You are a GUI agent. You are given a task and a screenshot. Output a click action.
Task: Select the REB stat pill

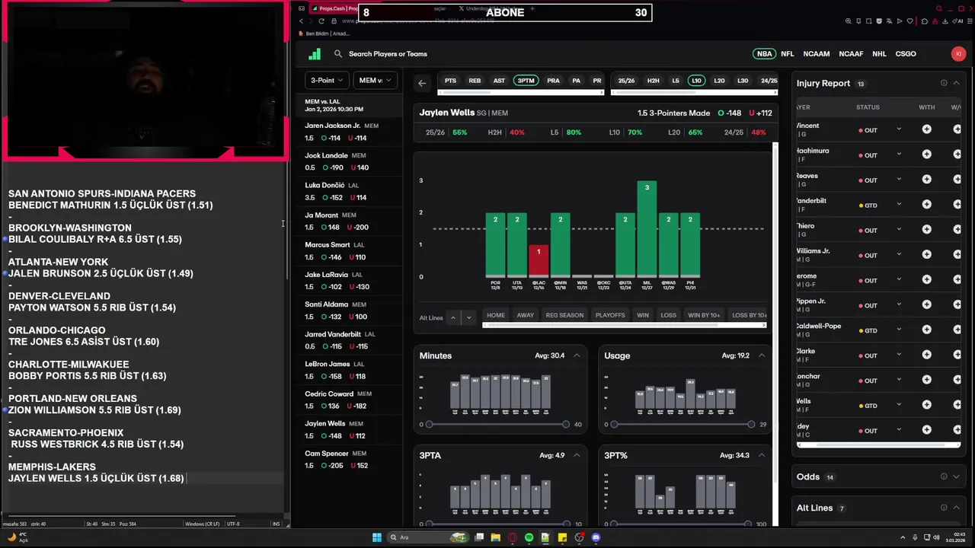(x=475, y=81)
